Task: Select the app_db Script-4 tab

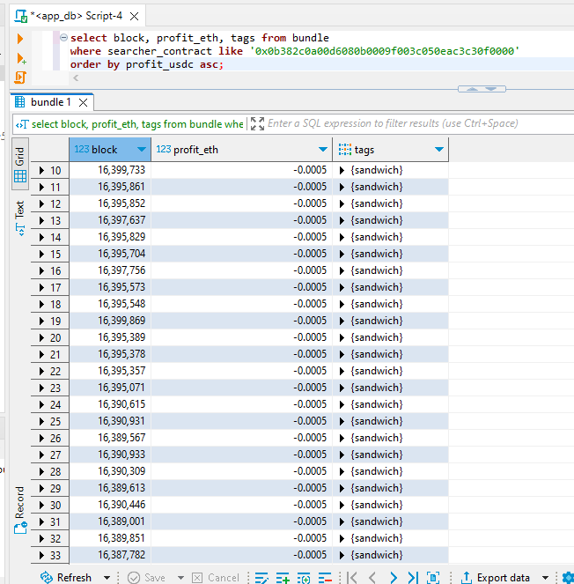Action: click(77, 16)
